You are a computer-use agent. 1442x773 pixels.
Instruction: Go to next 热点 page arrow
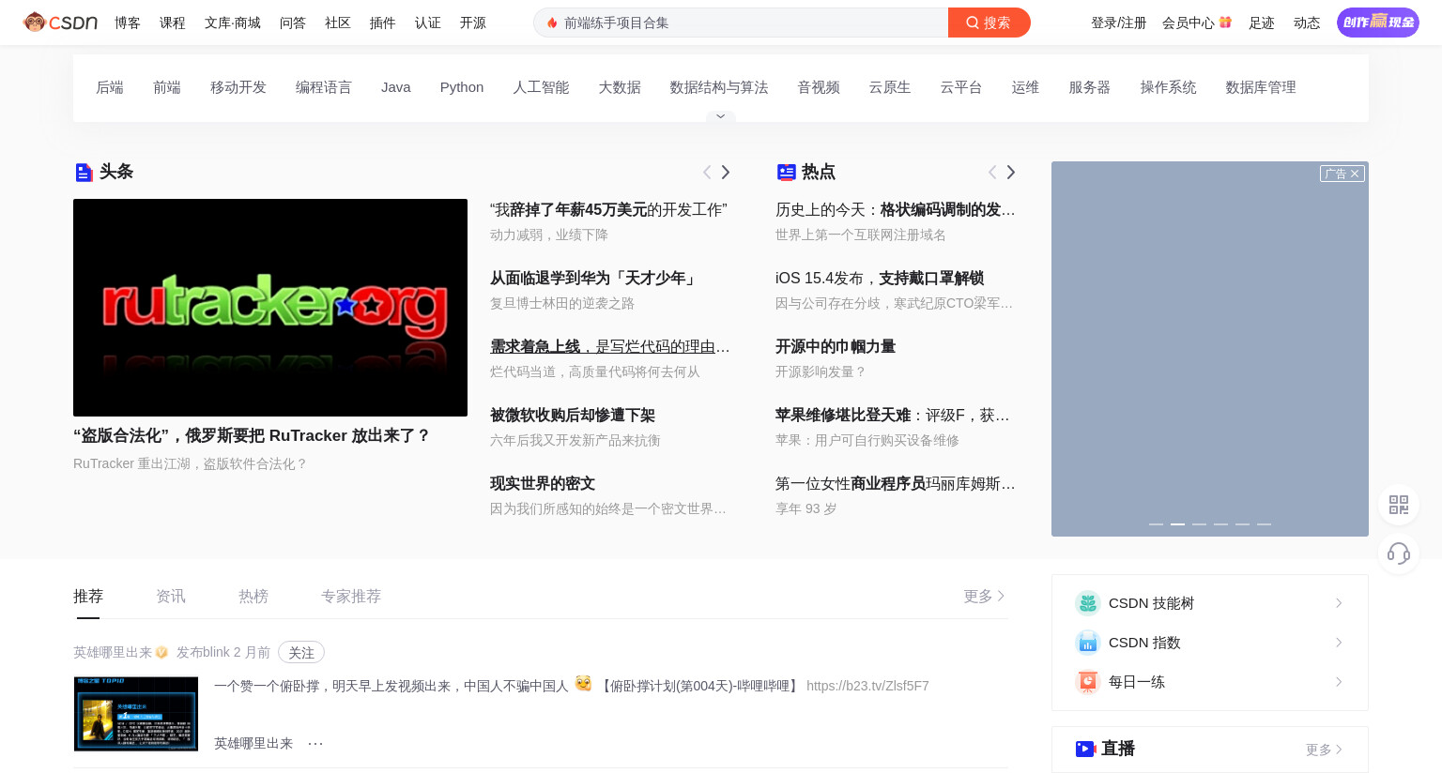[1011, 172]
